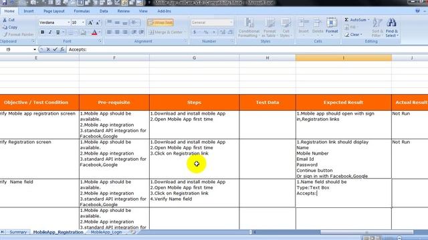Open the Font dialog launcher
This screenshot has height=240, width=428.
click(x=100, y=41)
